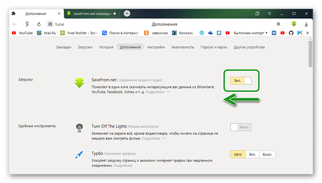Viewport: 322px width, 183px height.
Task: Open the red YouTube icon after VK
Action: pyautogui.click(x=282, y=33)
